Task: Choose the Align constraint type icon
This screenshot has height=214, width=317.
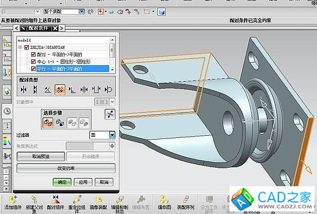Action: (x=35, y=90)
